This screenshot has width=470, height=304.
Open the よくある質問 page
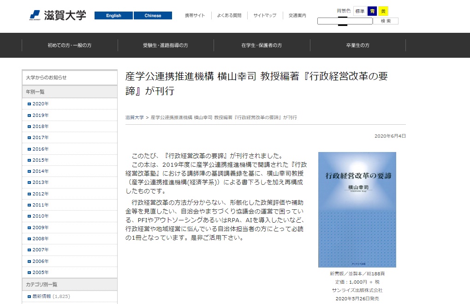tap(229, 16)
